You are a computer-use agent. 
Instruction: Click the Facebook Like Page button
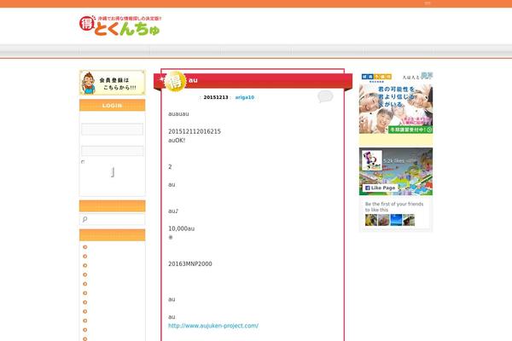click(380, 188)
